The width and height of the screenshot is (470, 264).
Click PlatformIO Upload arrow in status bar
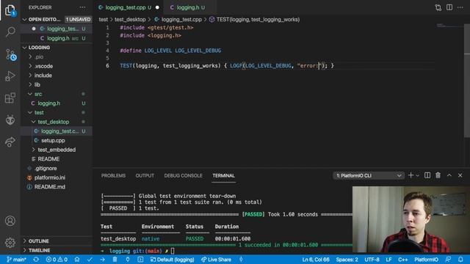click(x=103, y=260)
